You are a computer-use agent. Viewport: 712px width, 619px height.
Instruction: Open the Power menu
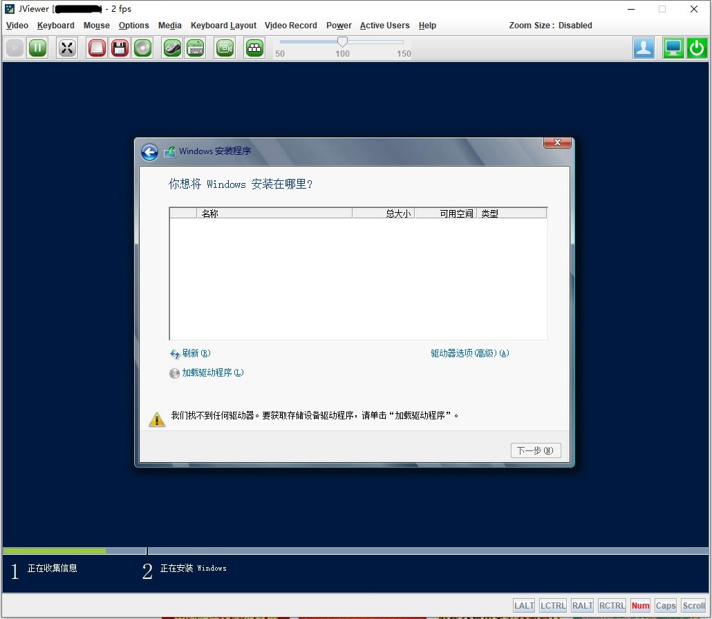coord(339,26)
